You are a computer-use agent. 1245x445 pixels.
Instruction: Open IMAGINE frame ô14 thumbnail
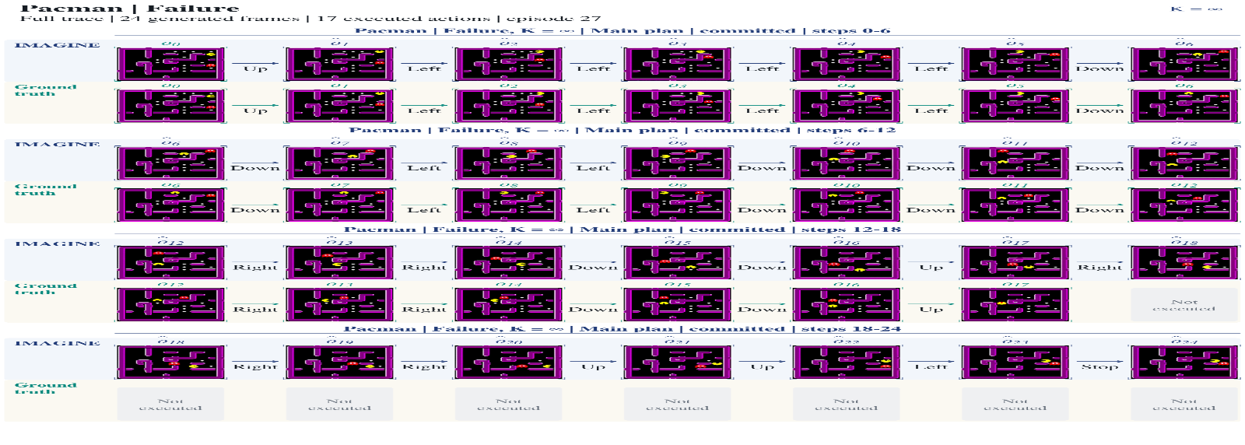pyautogui.click(x=509, y=263)
